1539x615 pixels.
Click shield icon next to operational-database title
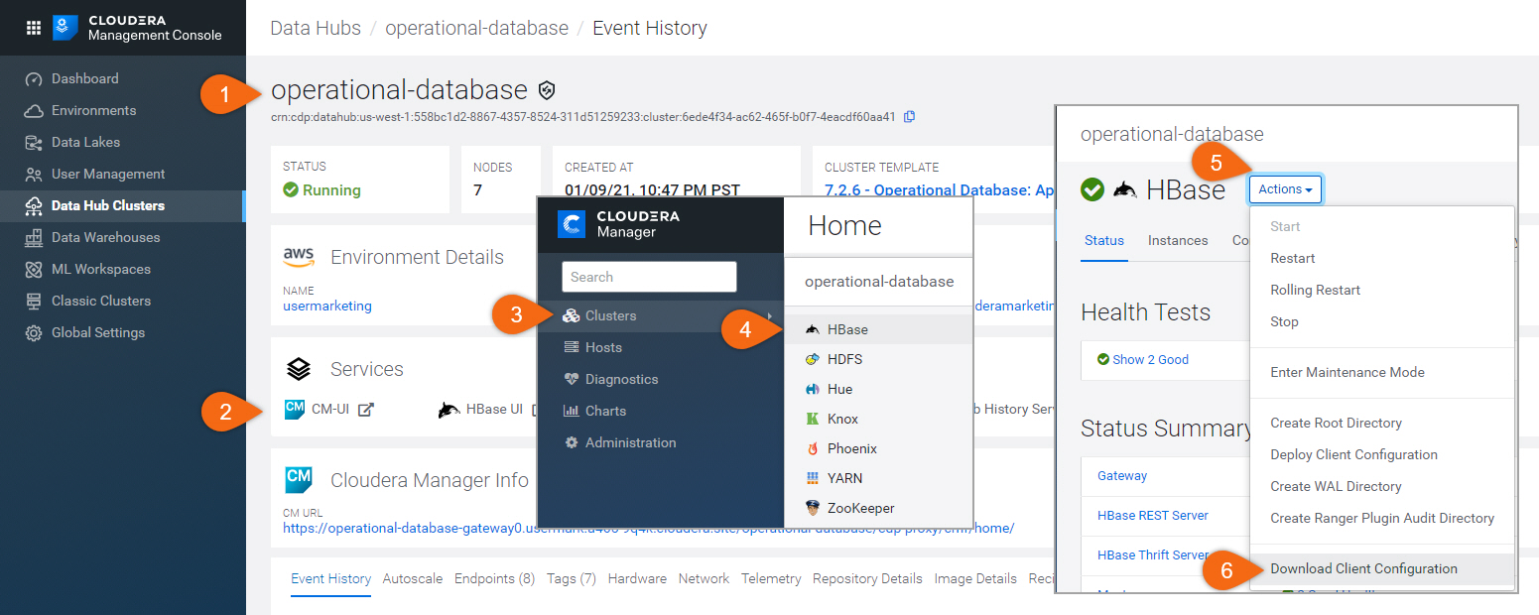(x=547, y=91)
